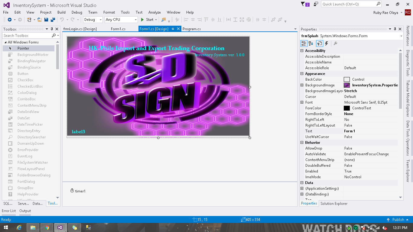Select the timer1 component in the designer tray
413x232 pixels.
click(78, 191)
